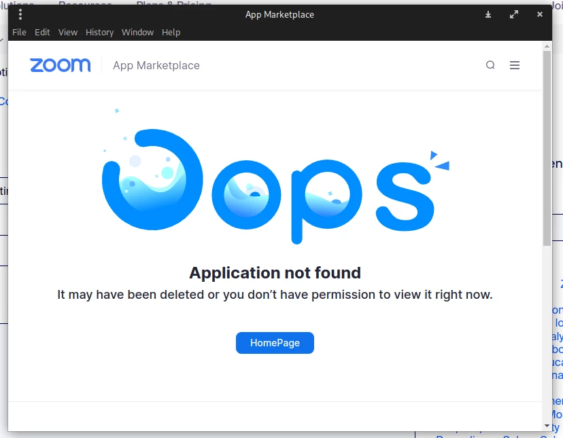The height and width of the screenshot is (438, 563).
Task: Open the File menu
Action: (19, 33)
